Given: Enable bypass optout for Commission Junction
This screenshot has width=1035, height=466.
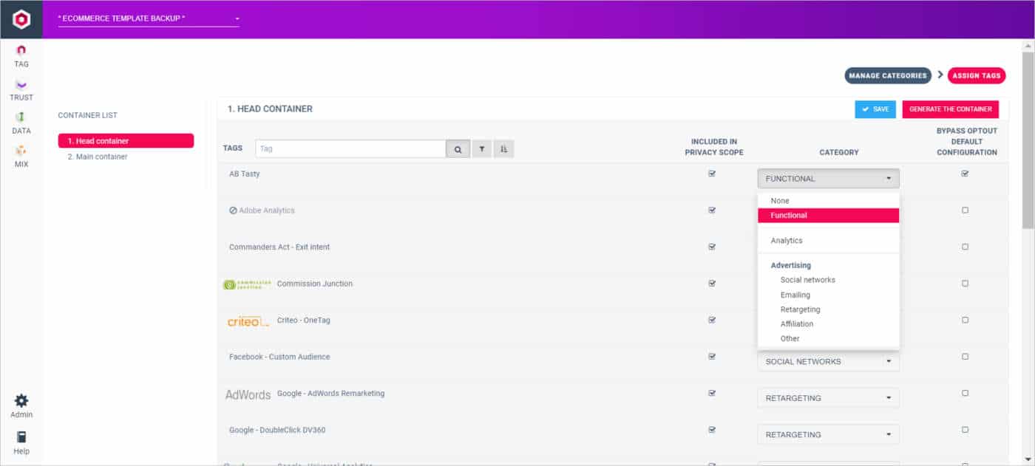Looking at the screenshot, I should tap(965, 284).
